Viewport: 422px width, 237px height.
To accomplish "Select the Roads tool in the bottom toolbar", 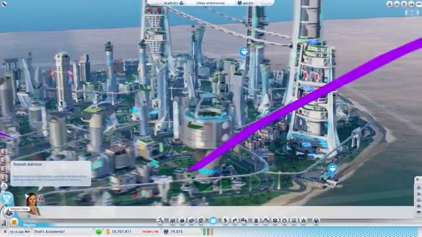I will (160, 221).
